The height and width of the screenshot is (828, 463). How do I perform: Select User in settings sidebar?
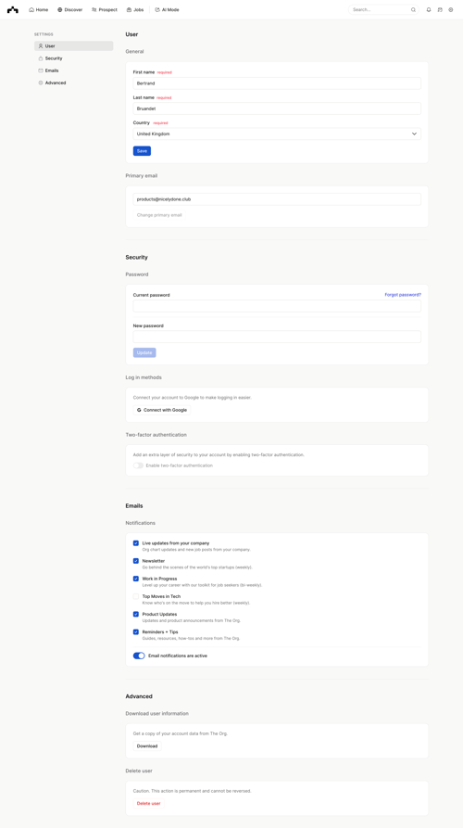74,46
